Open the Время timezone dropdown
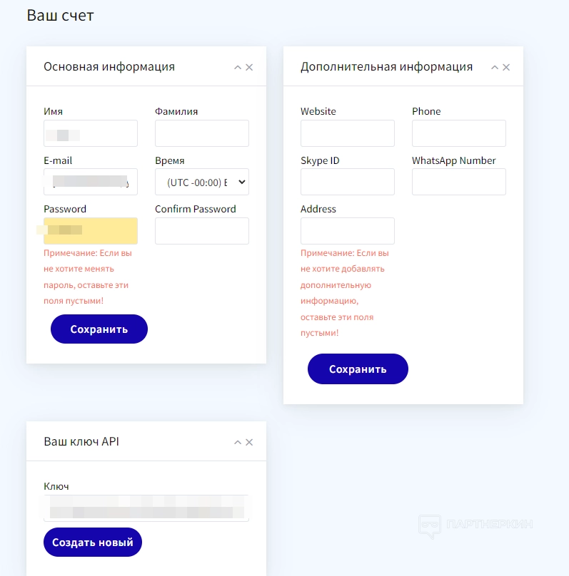Viewport: 569px width, 576px height. coord(202,182)
